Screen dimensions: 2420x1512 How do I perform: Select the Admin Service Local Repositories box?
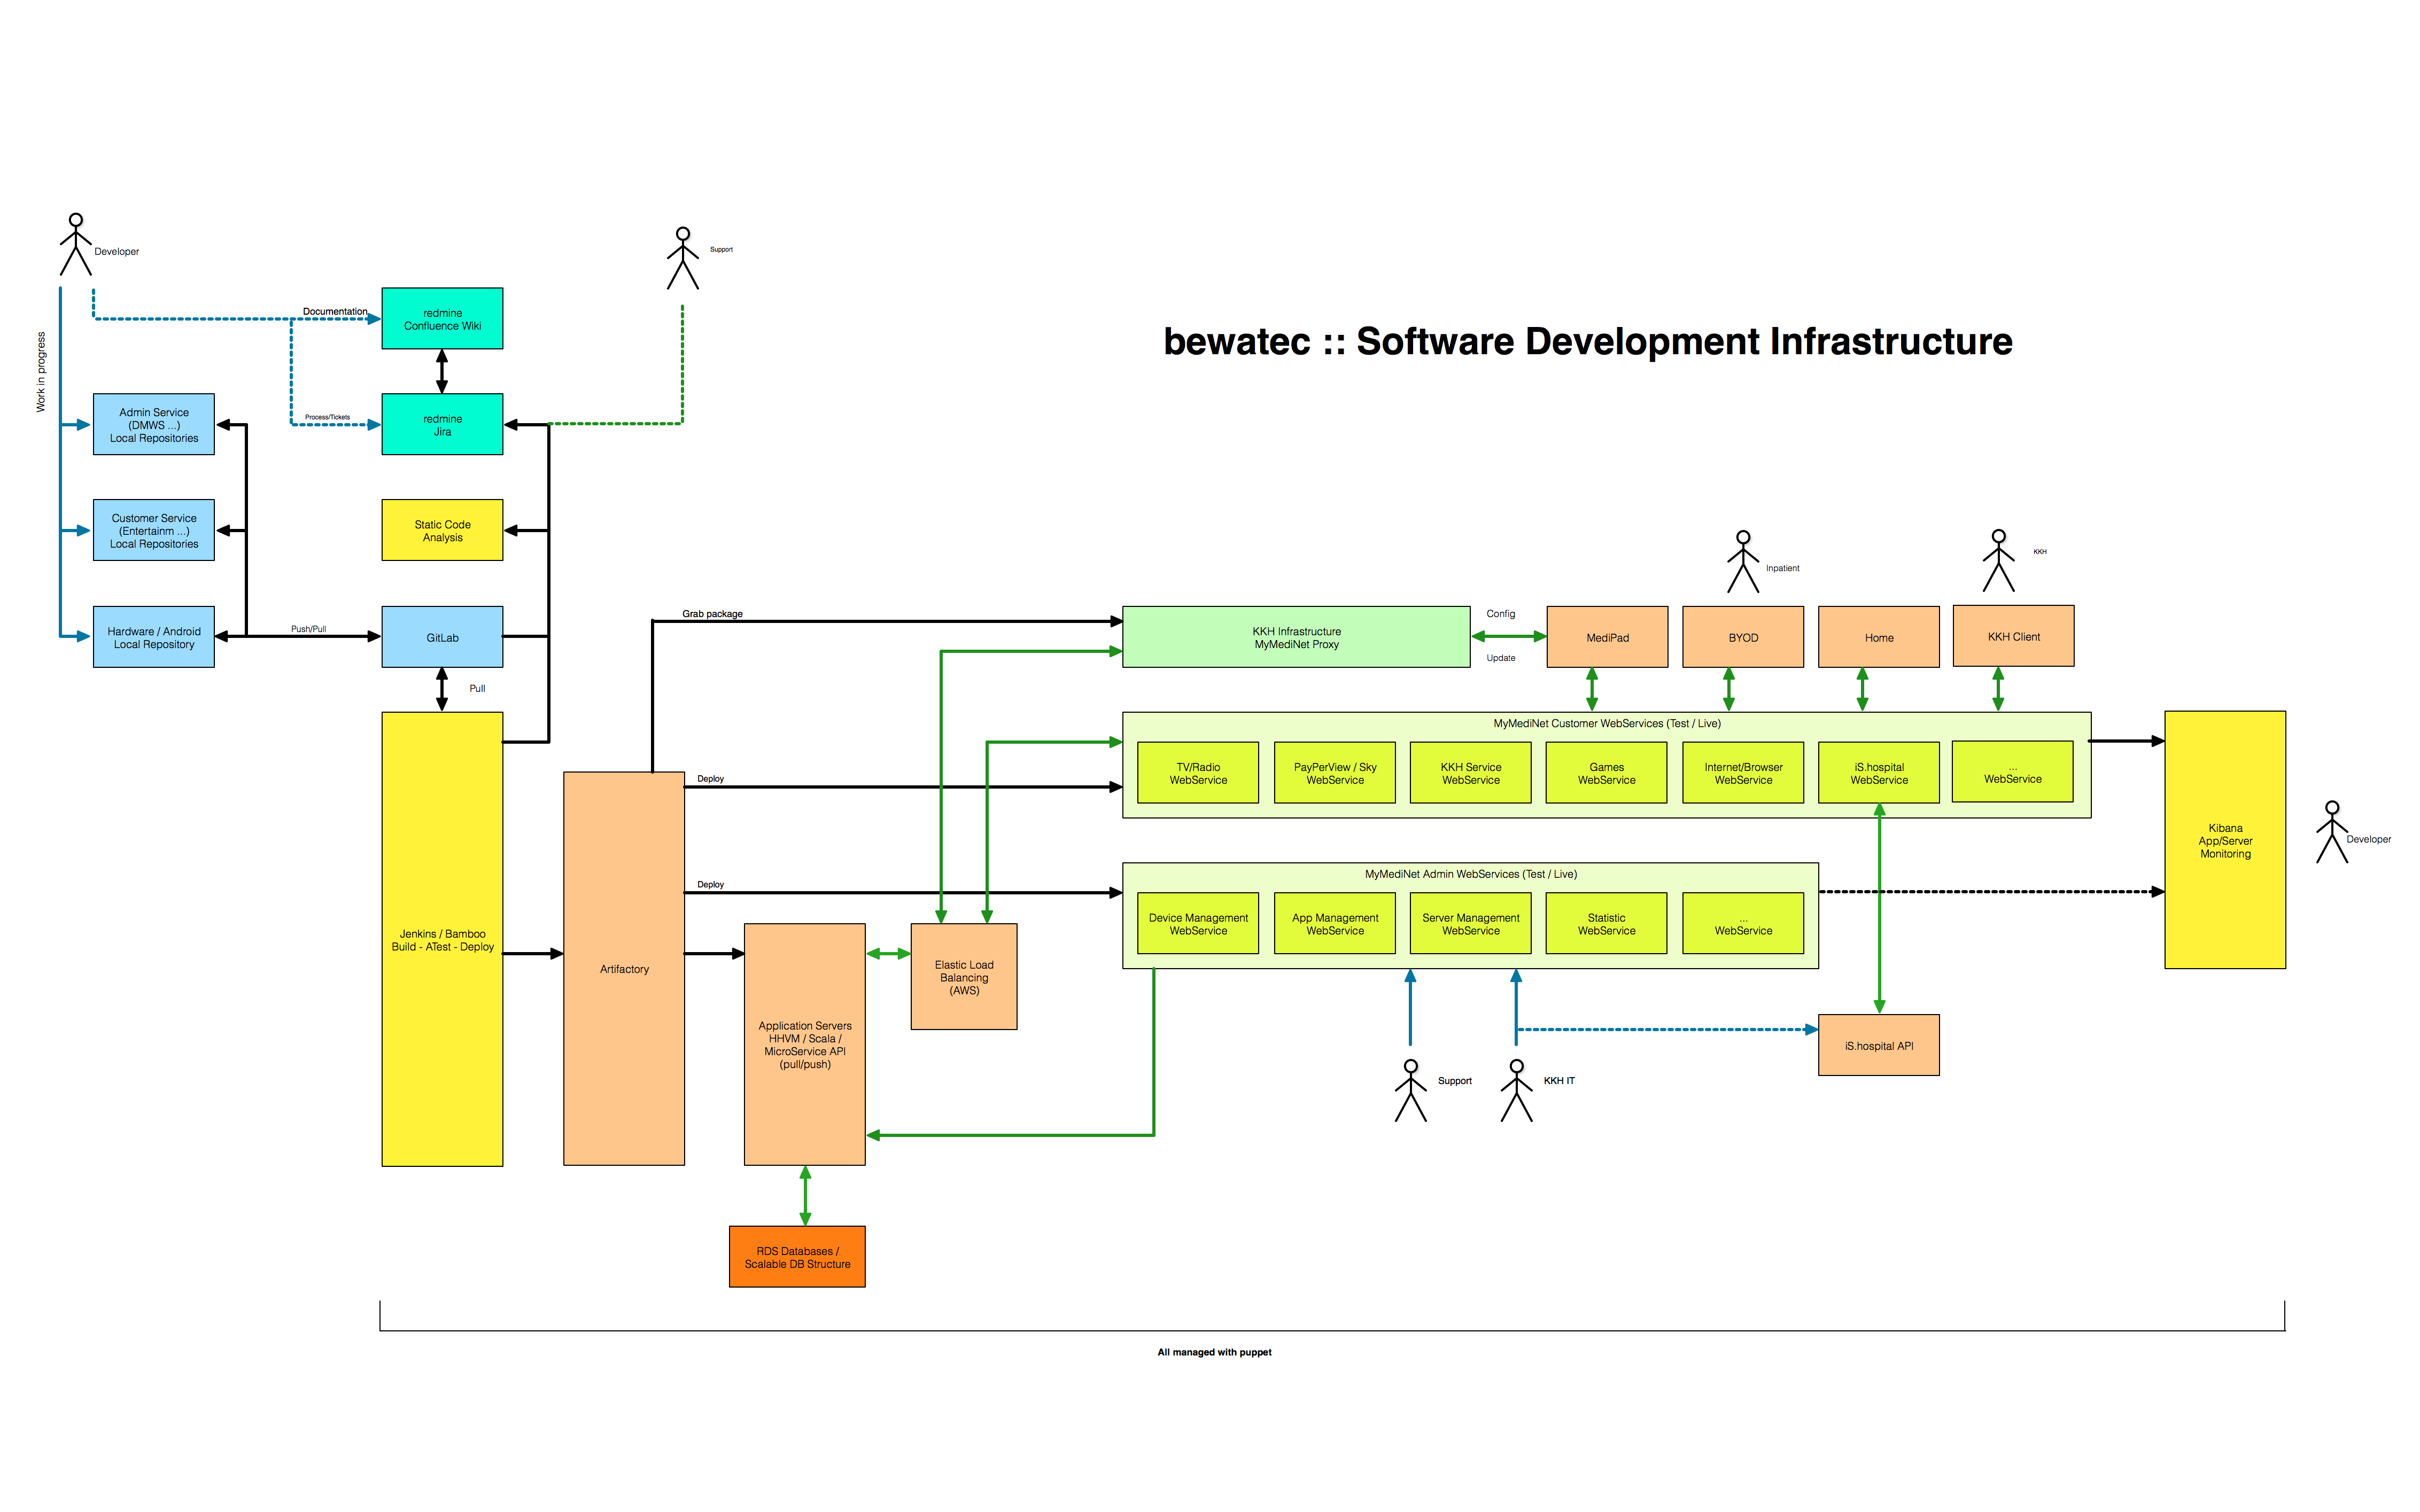tap(154, 425)
